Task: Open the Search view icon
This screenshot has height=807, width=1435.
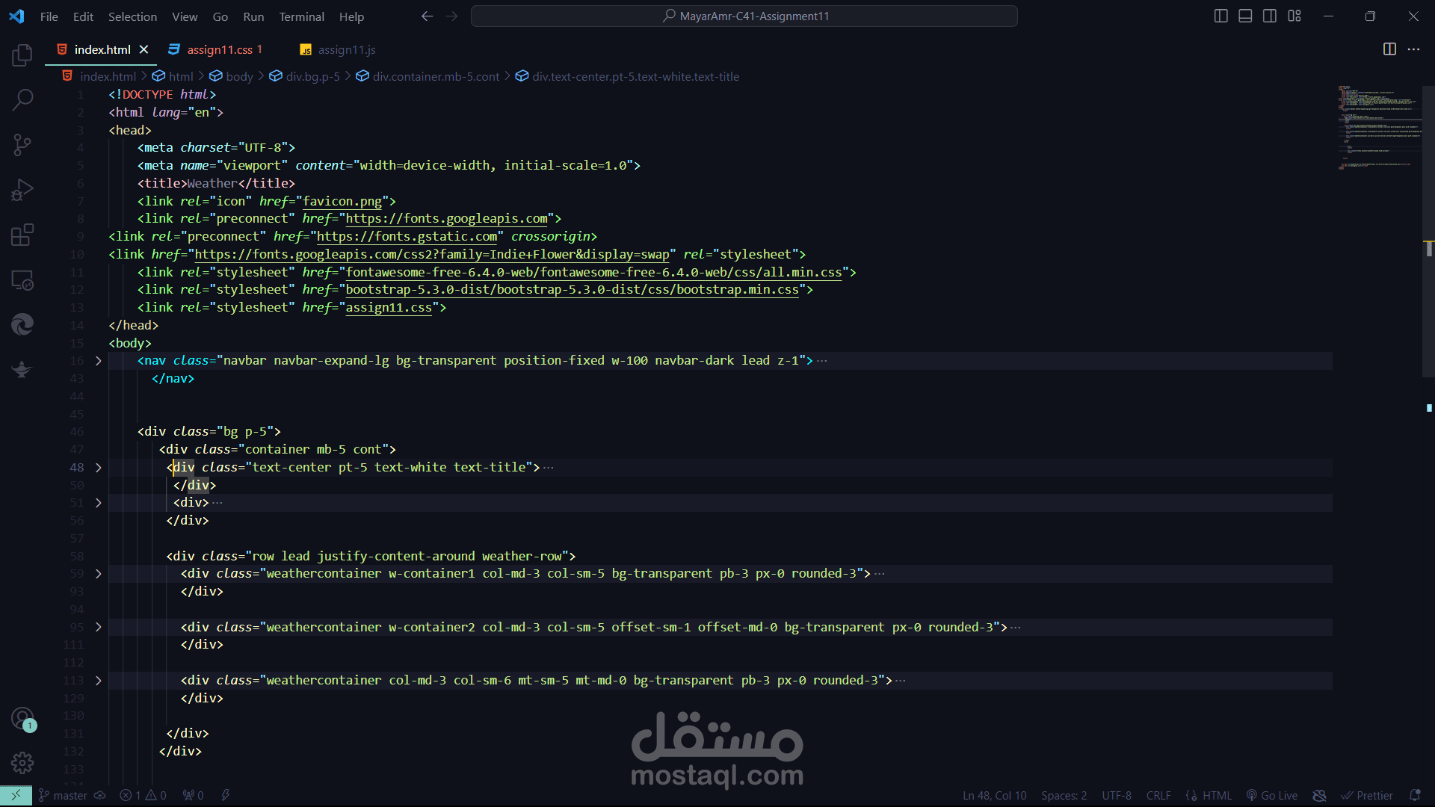Action: 22,99
